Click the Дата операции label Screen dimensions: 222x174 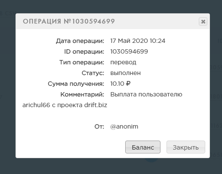coord(80,41)
